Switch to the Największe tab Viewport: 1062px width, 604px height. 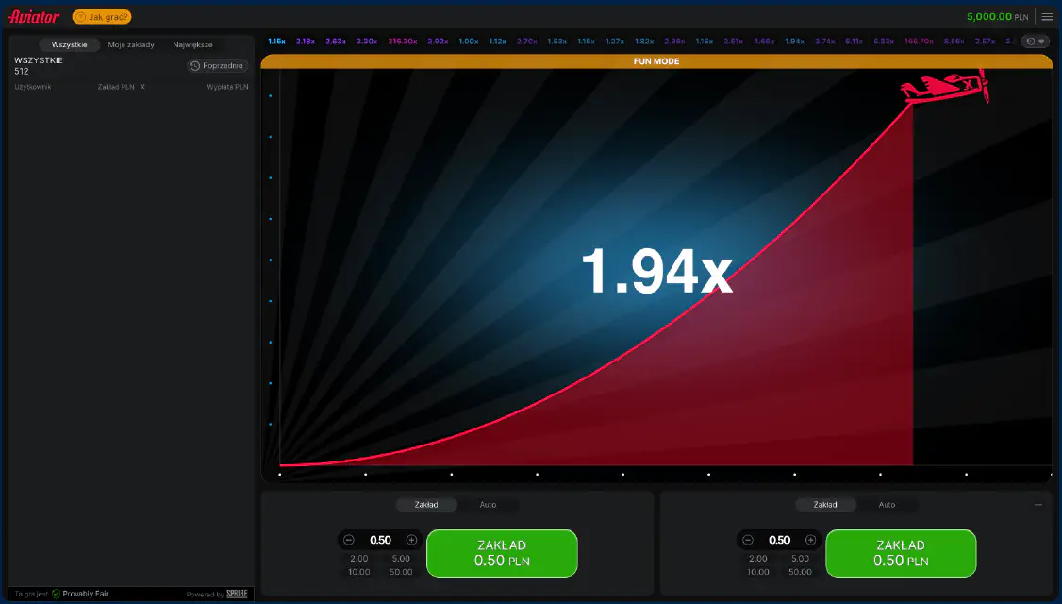coord(192,44)
